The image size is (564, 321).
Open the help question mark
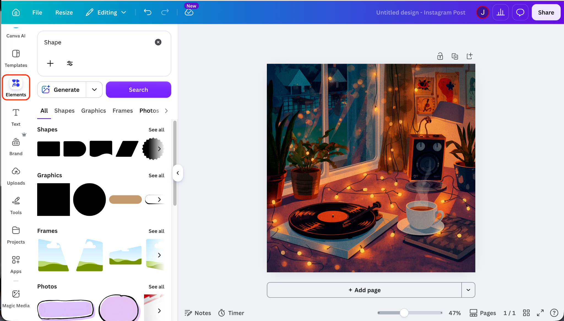coord(554,313)
